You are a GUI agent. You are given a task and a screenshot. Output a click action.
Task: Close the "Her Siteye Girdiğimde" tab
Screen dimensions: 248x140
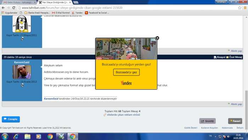tap(70, 2)
